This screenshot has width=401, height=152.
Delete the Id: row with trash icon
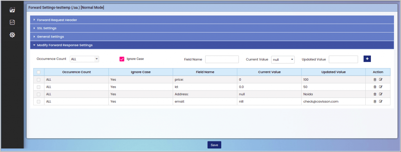click(x=375, y=87)
